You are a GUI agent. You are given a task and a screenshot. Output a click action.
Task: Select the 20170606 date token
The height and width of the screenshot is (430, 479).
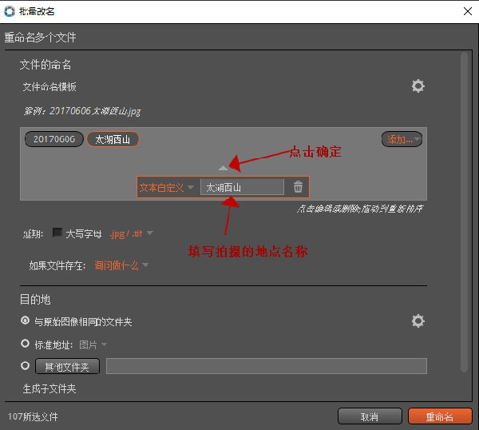click(x=54, y=139)
